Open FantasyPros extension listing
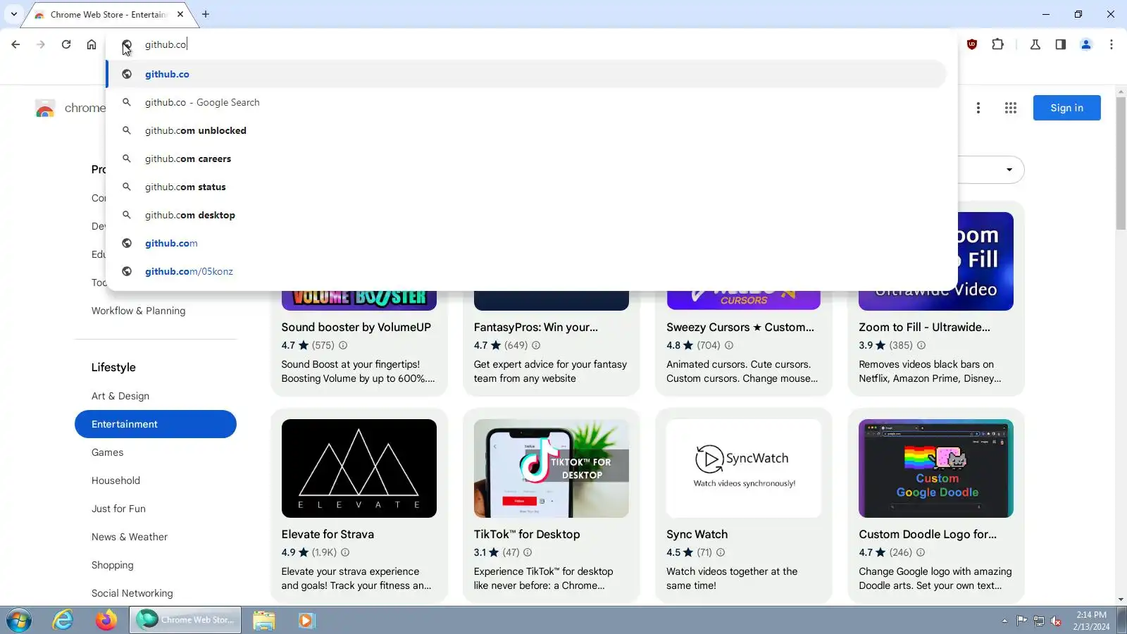 535,327
